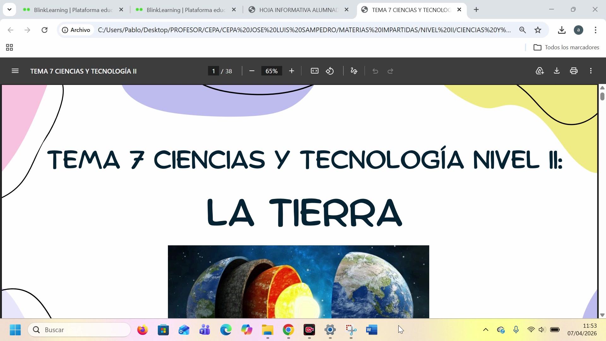Open Todos los marcadores folder
The height and width of the screenshot is (341, 606).
pyautogui.click(x=566, y=47)
